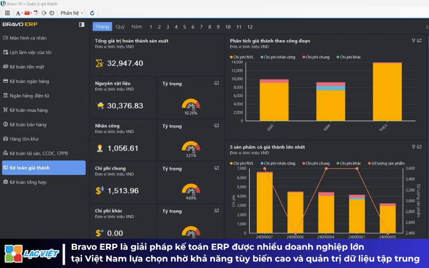Click the THEU bar in công đoạn chart
Viewport: 429px width, 268px height.
(x=387, y=92)
